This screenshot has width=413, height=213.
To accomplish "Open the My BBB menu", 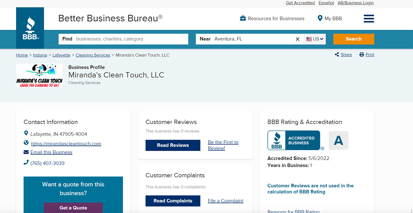I will [x=330, y=19].
